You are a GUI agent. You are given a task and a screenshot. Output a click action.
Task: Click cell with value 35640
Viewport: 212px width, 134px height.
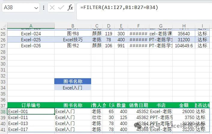(x=184, y=34)
